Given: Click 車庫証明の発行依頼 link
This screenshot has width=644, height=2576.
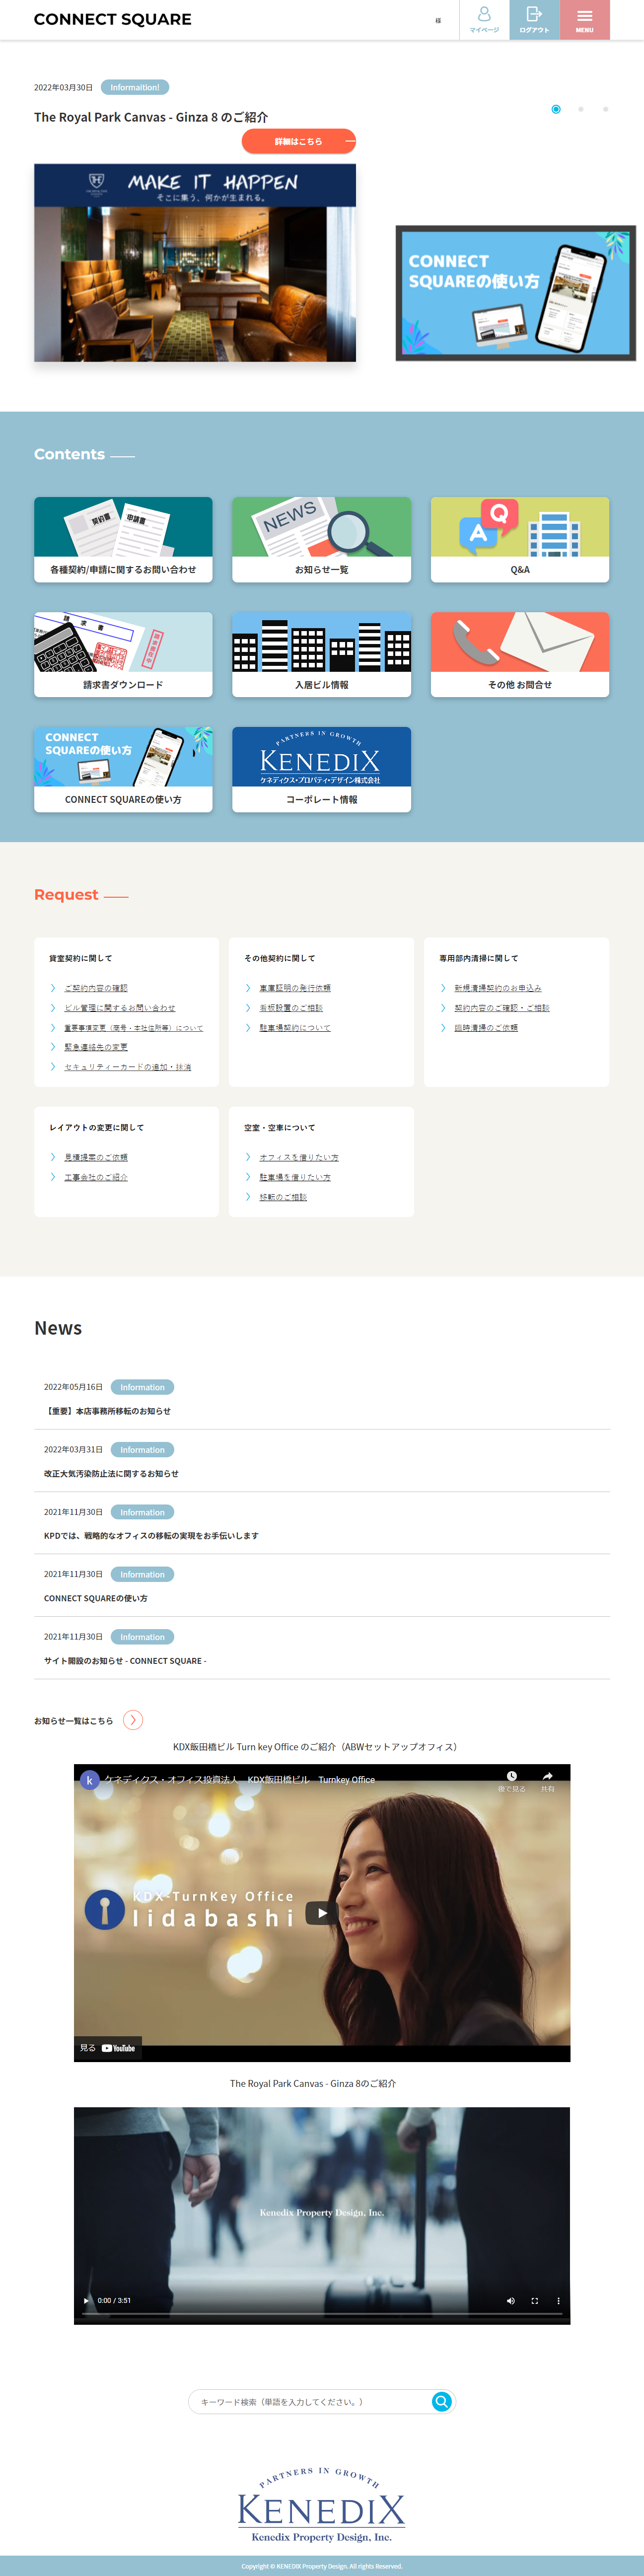Looking at the screenshot, I should pyautogui.click(x=295, y=988).
